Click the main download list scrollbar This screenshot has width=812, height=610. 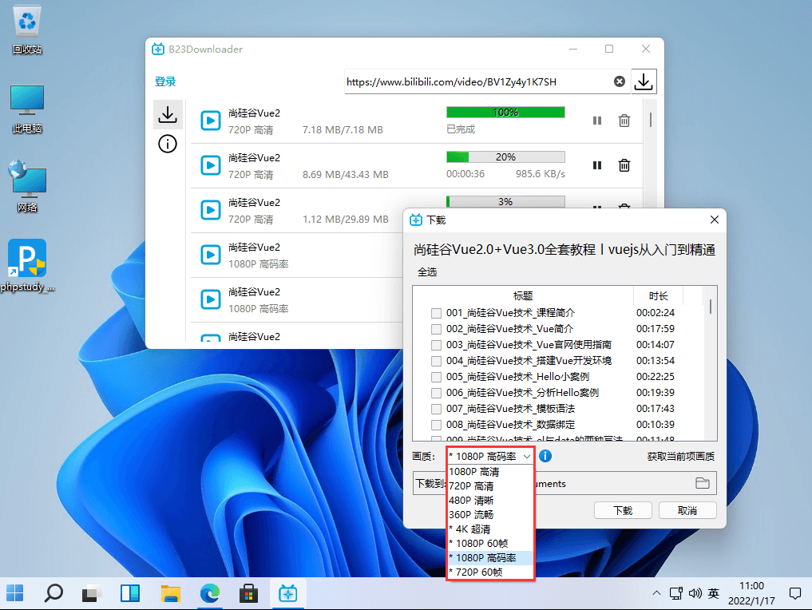click(x=651, y=120)
